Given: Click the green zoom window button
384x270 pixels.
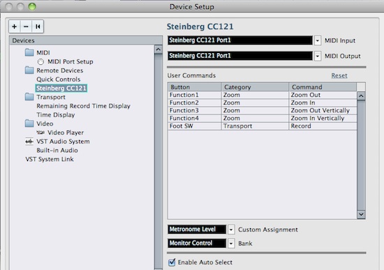Looking at the screenshot, I should 32,6.
